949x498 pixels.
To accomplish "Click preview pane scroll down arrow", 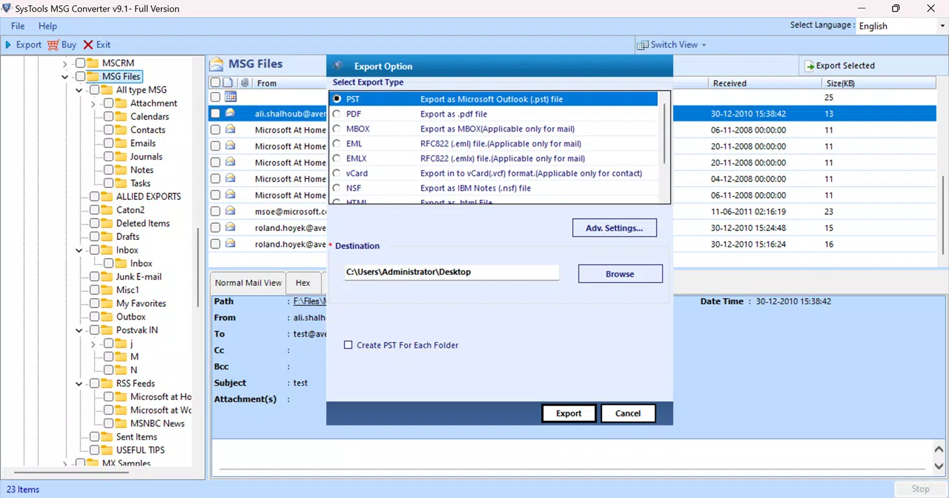I will pos(939,466).
